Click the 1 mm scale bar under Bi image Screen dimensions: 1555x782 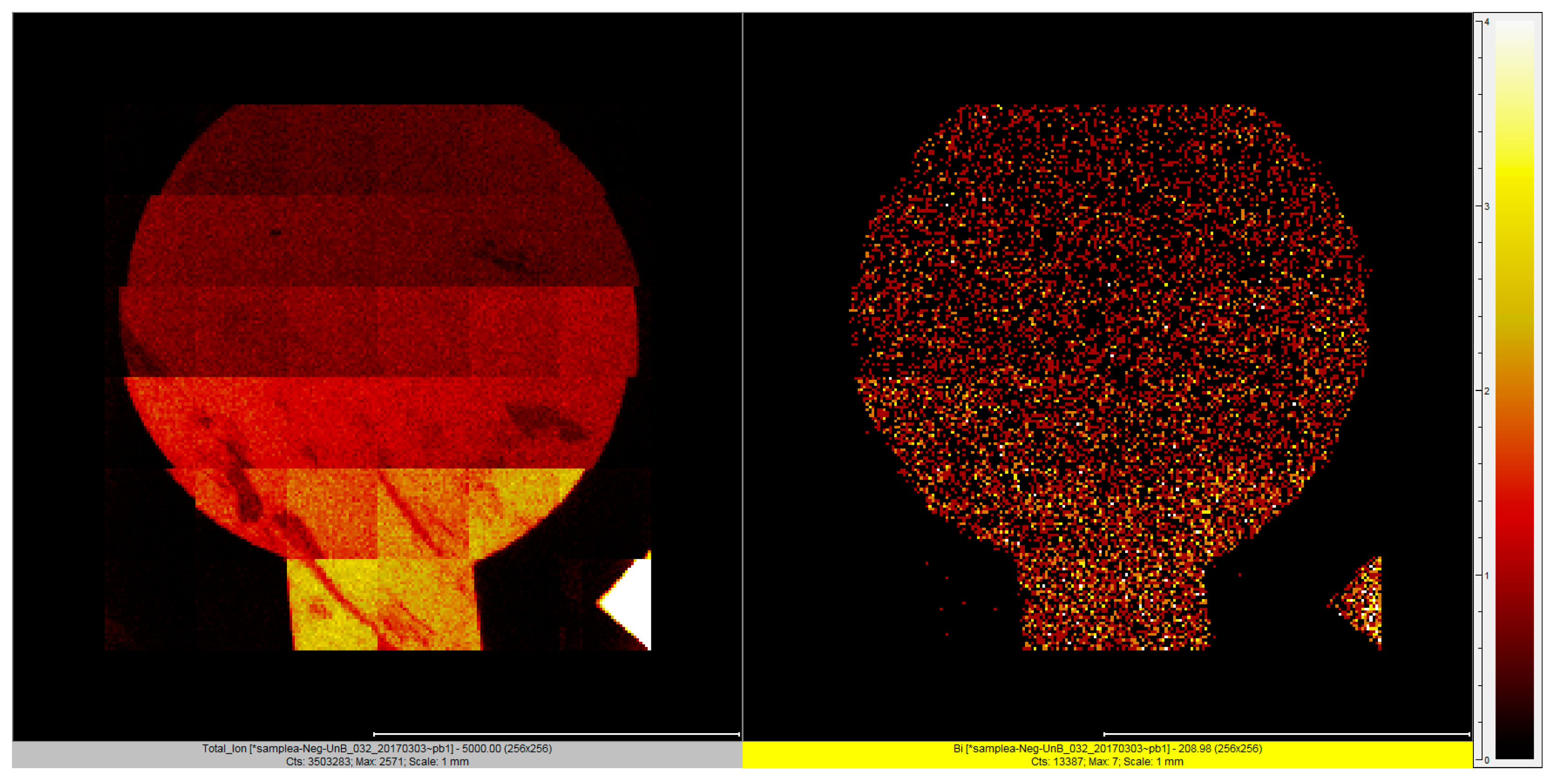1286,734
